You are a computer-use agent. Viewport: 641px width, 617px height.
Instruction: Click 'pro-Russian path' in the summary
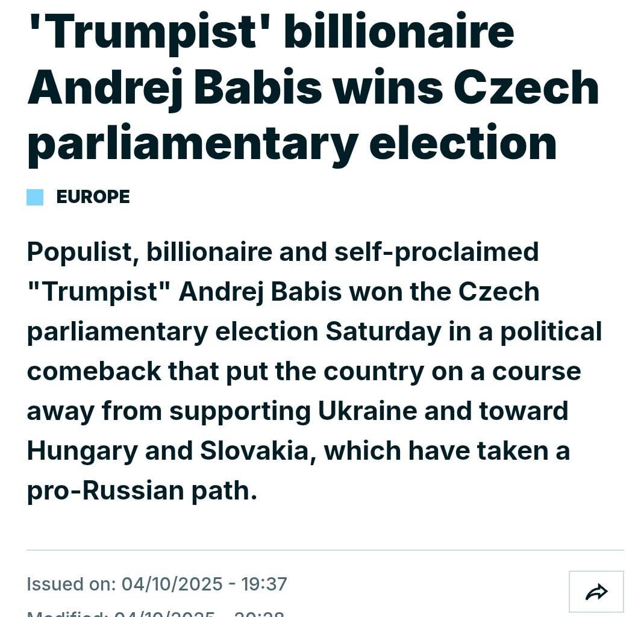[142, 490]
